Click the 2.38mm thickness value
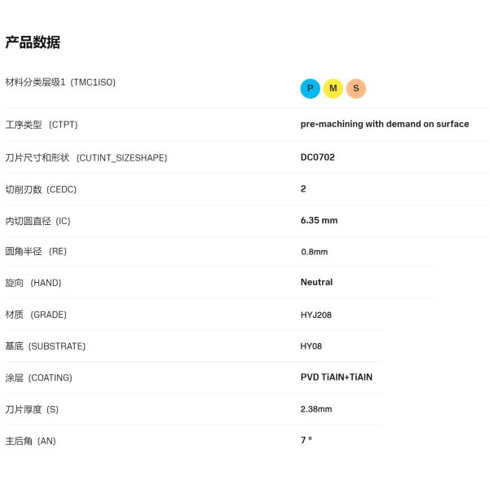The width and height of the screenshot is (489, 489). 316,409
